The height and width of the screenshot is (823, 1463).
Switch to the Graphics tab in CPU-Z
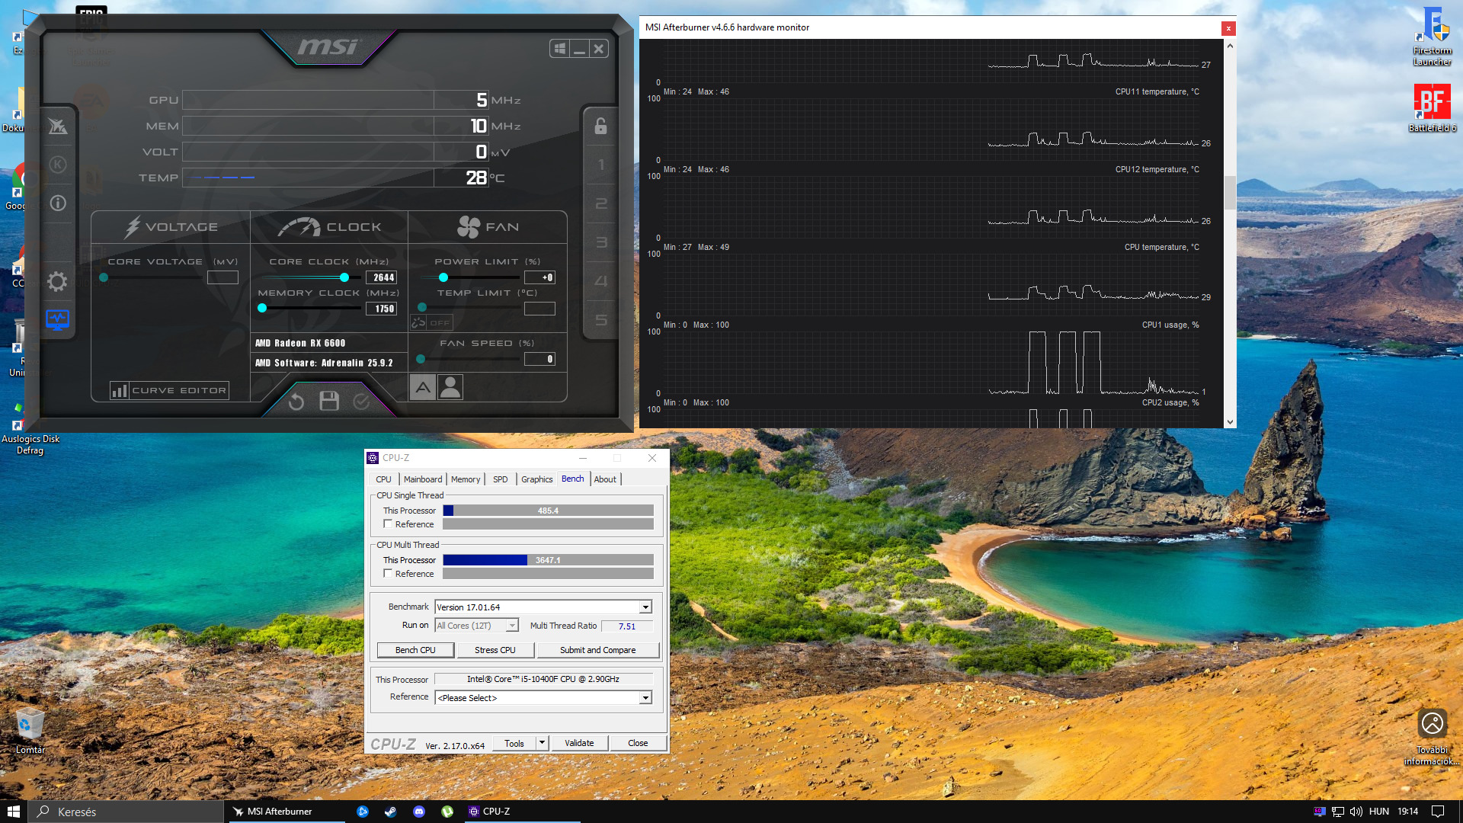pos(536,479)
